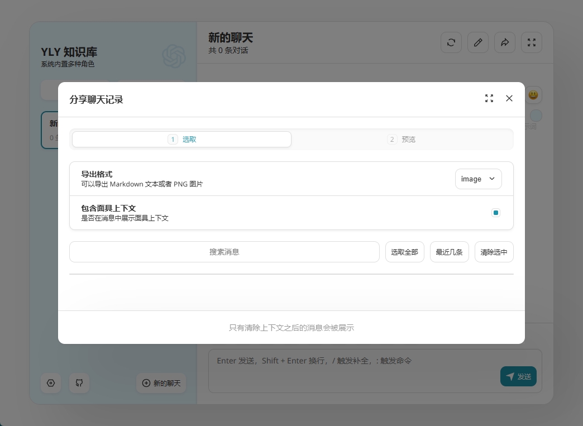583x426 pixels.
Task: Open the export format image dropdown
Action: (478, 179)
